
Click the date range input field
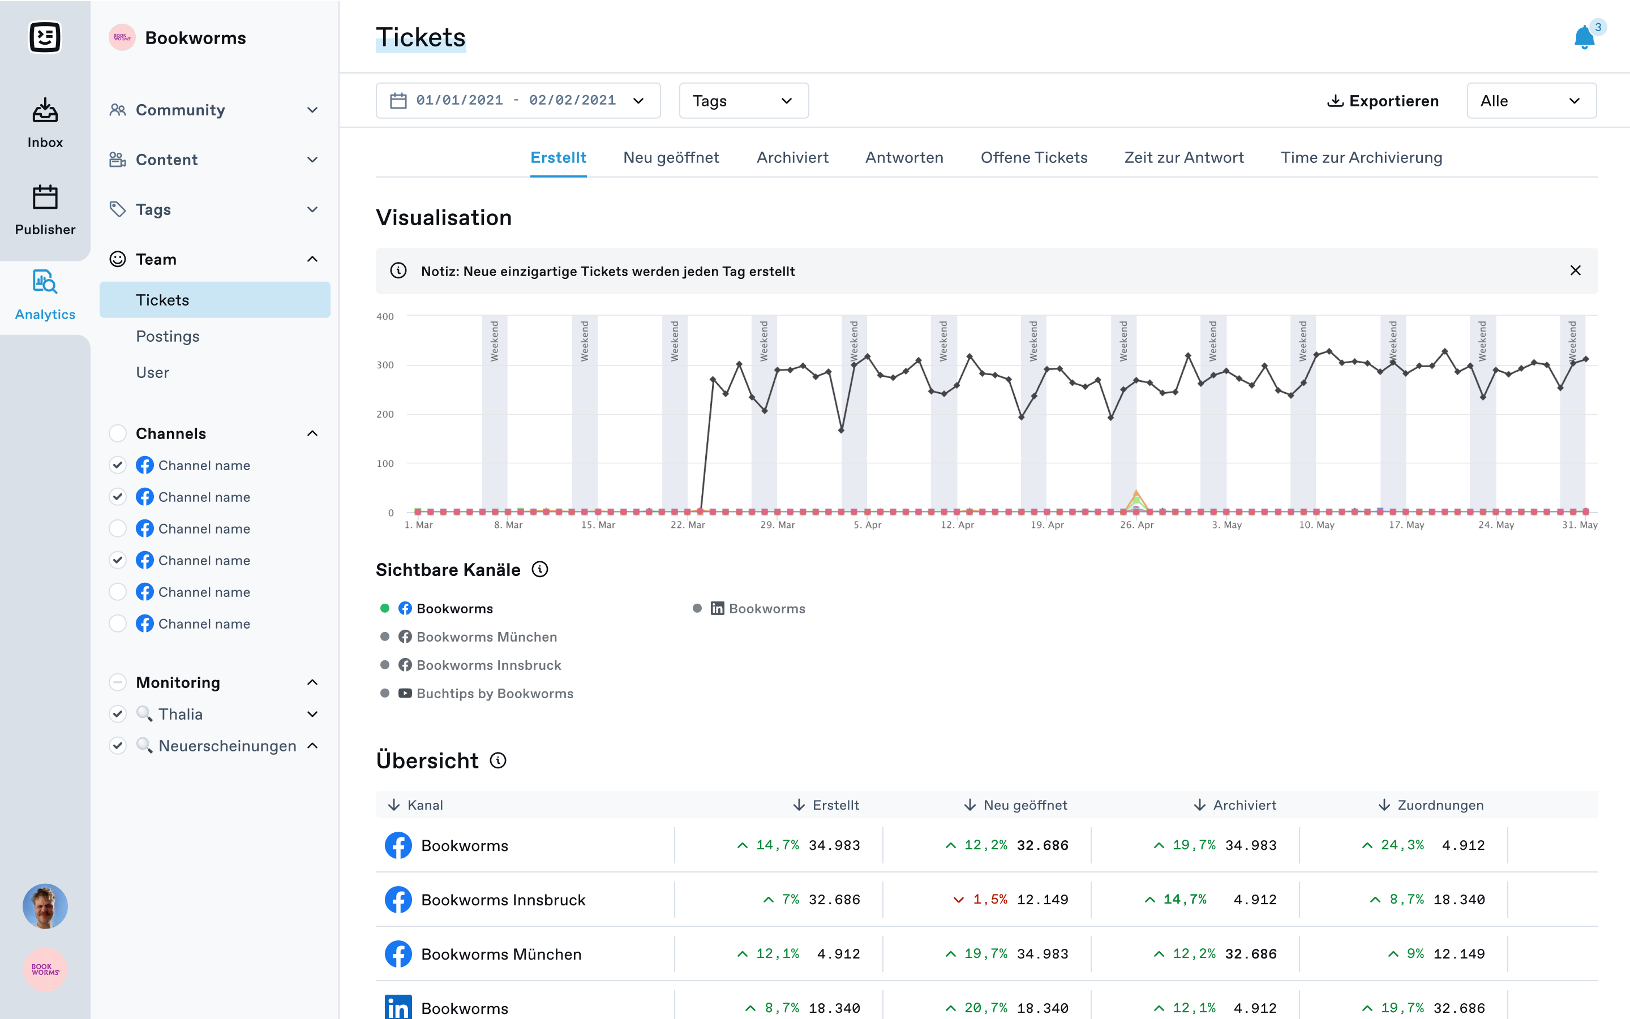coord(517,100)
